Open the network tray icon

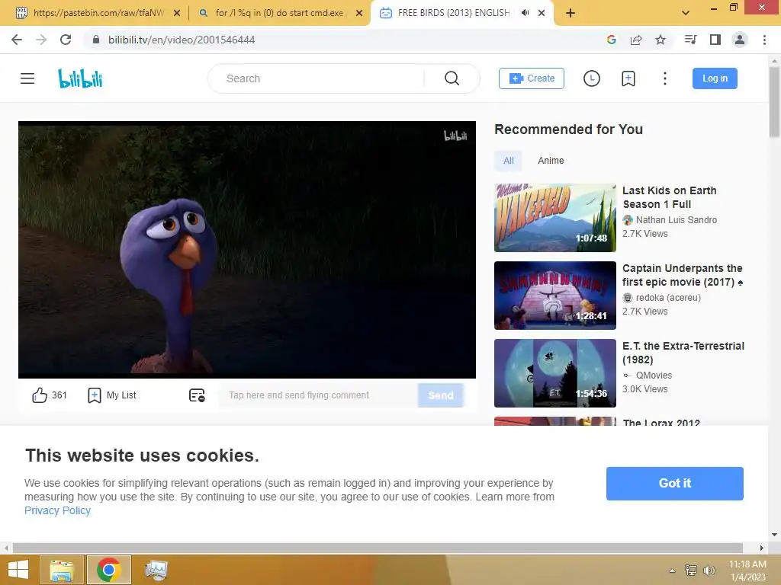(691, 571)
